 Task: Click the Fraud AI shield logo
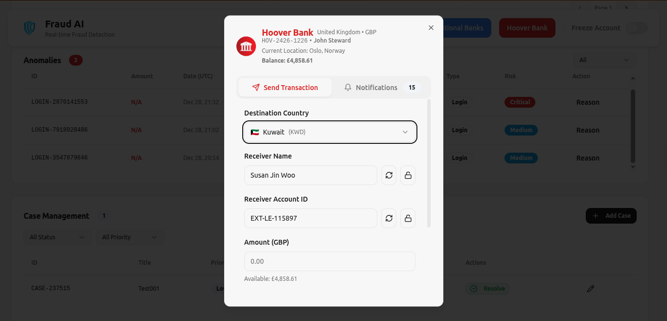coord(30,28)
